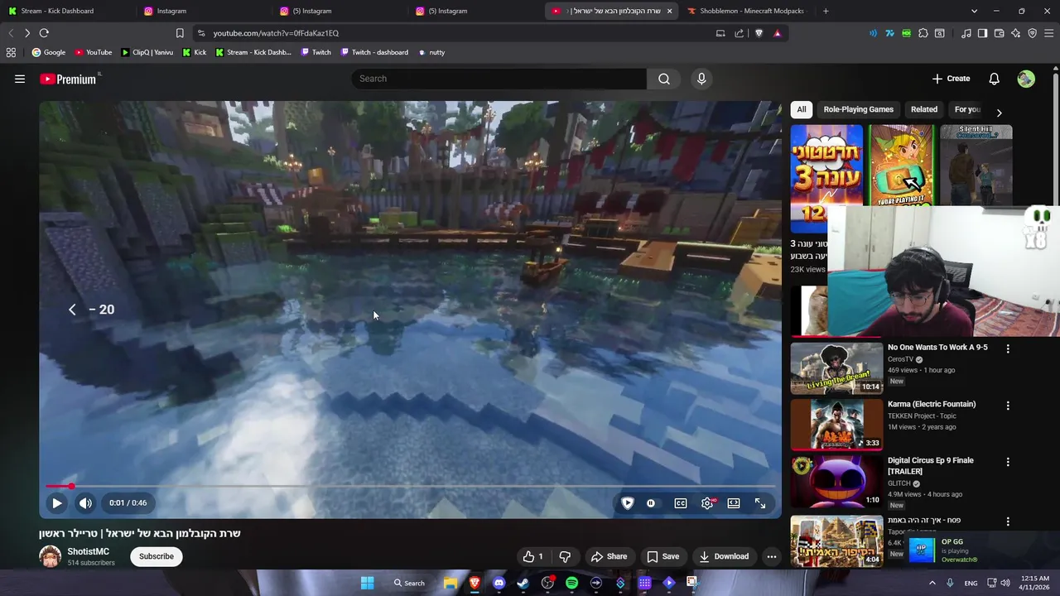
Task: Switch to theater mode
Action: pyautogui.click(x=733, y=502)
